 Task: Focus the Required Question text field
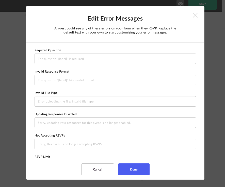point(115,59)
